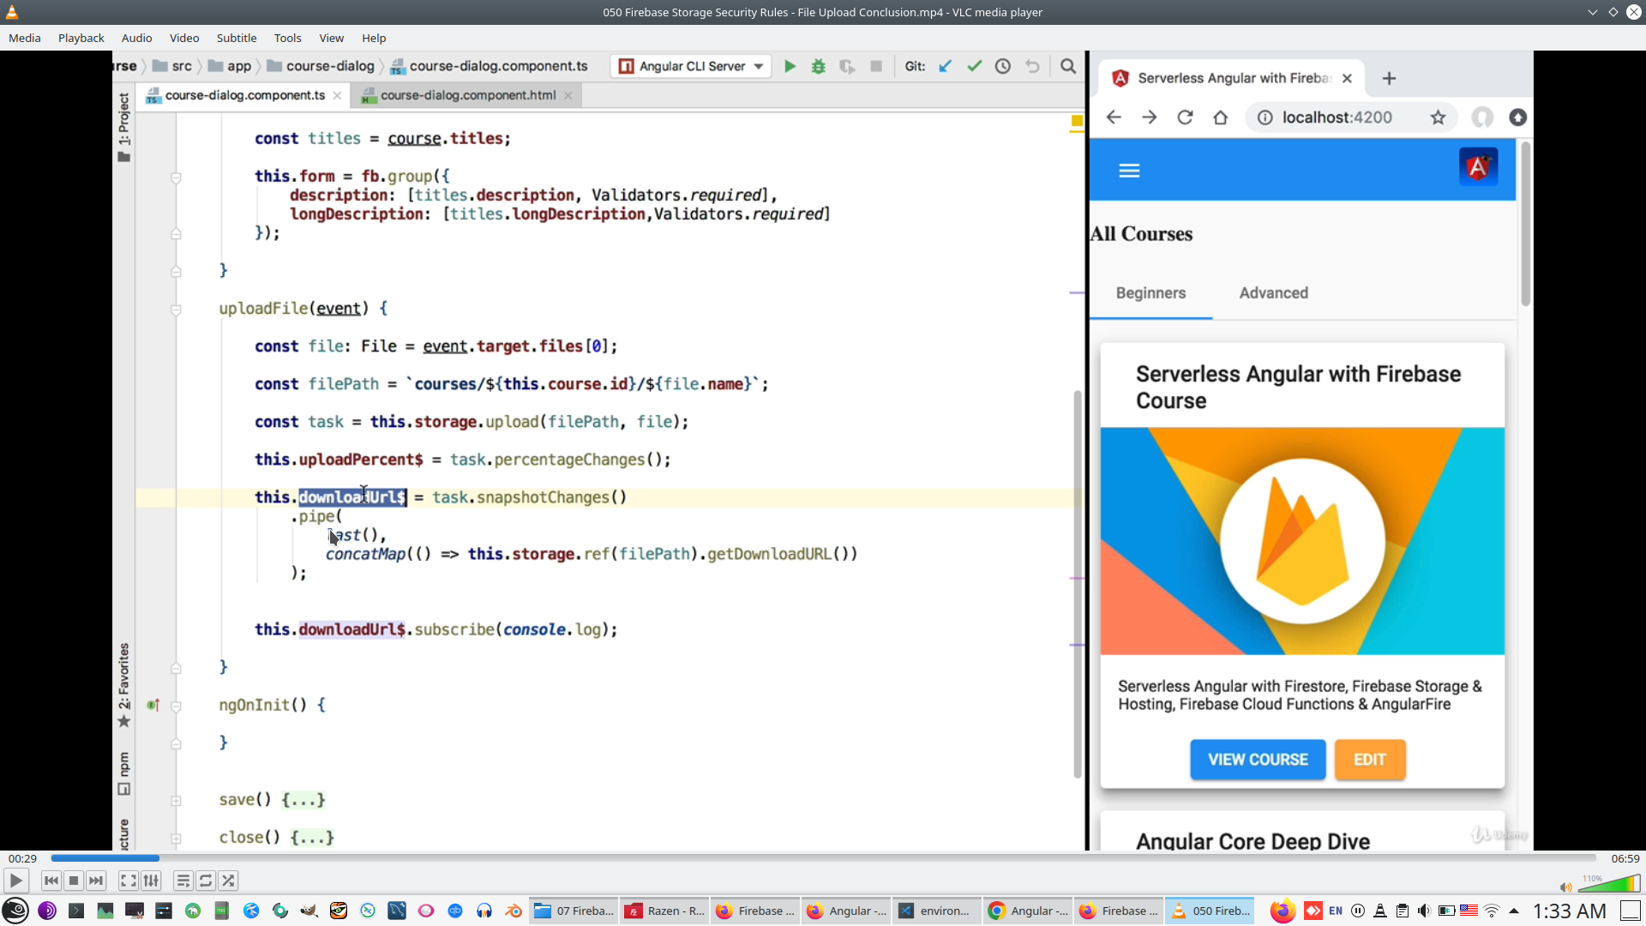Toggle VLC loop playback
This screenshot has height=926, width=1646.
click(x=206, y=881)
